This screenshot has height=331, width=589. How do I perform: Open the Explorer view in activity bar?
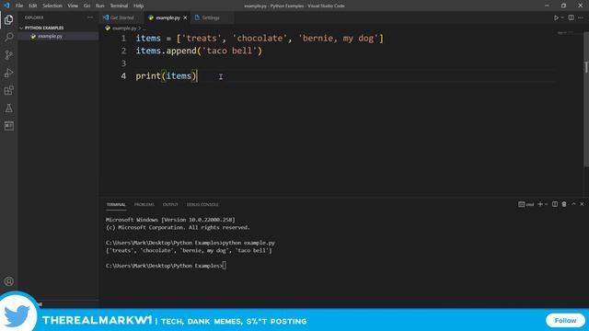[x=8, y=19]
